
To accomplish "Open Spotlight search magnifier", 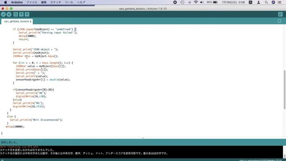I will coord(266,2).
